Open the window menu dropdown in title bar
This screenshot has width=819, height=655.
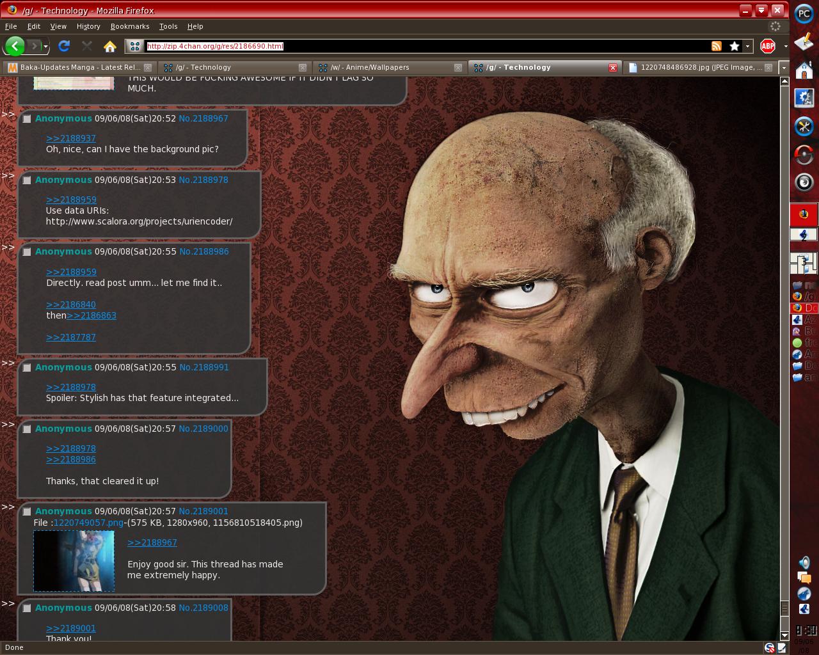[761, 10]
